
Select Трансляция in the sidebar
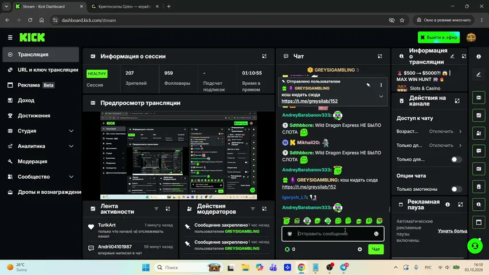pyautogui.click(x=41, y=54)
